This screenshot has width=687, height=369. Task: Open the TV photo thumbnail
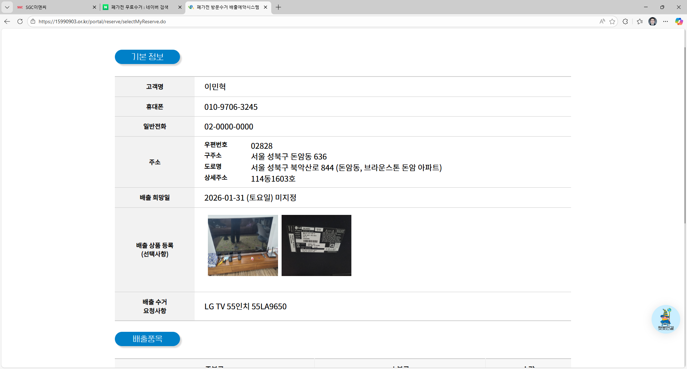tap(243, 245)
